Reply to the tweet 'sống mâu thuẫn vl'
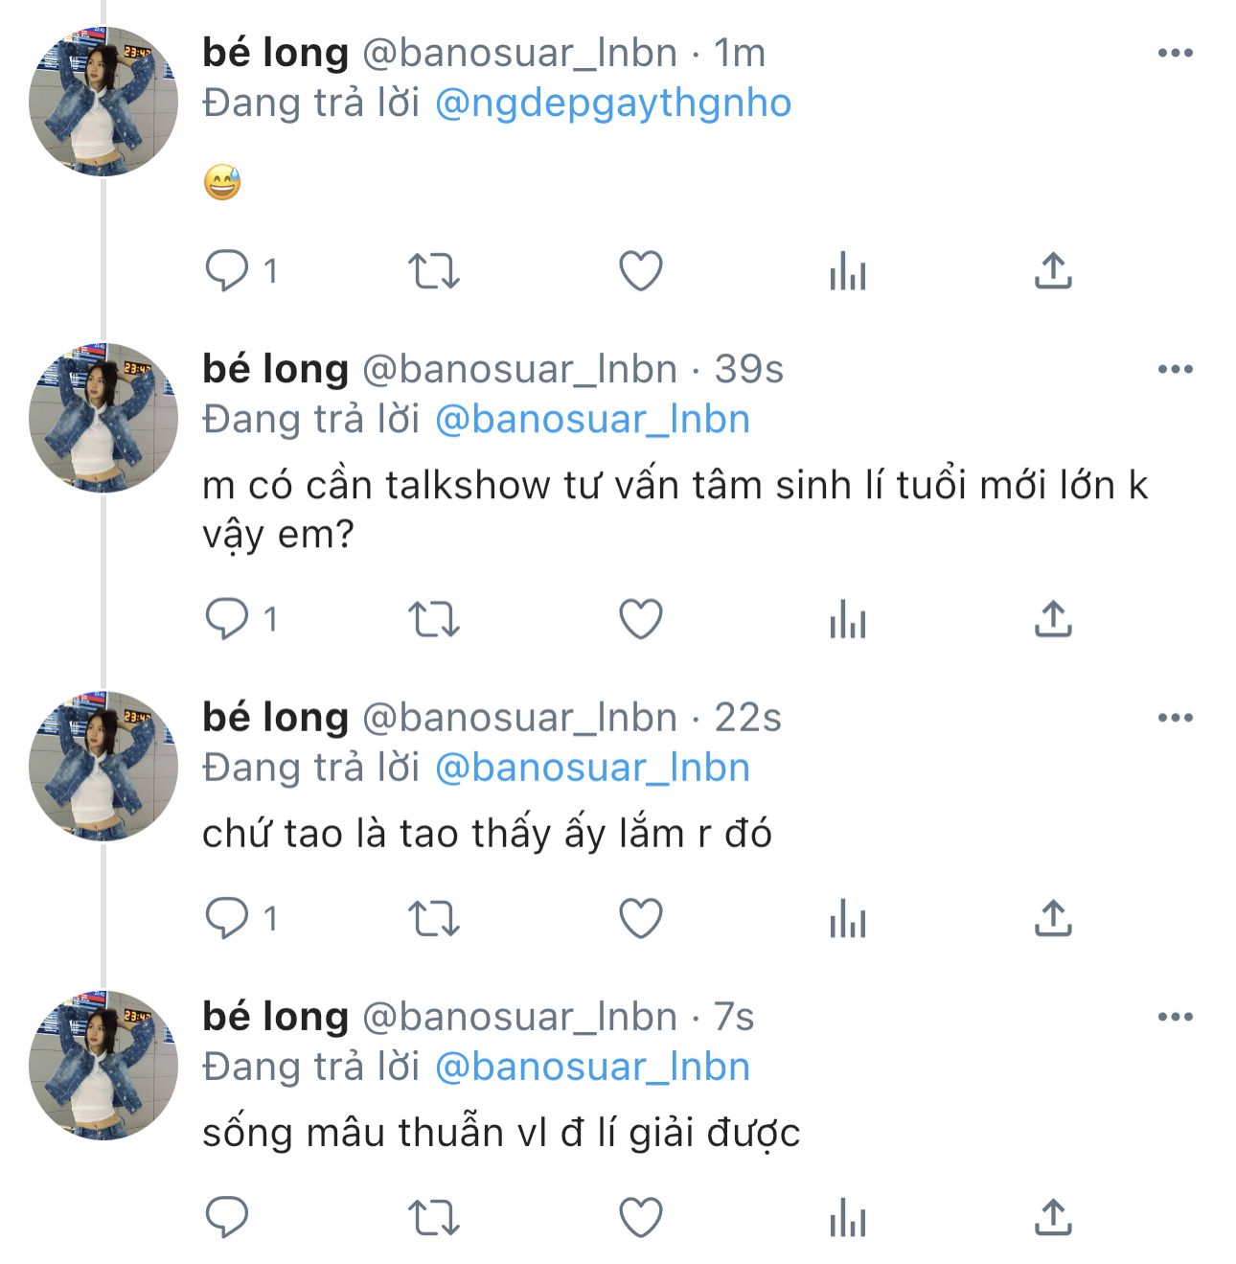This screenshot has width=1236, height=1264. (227, 1218)
